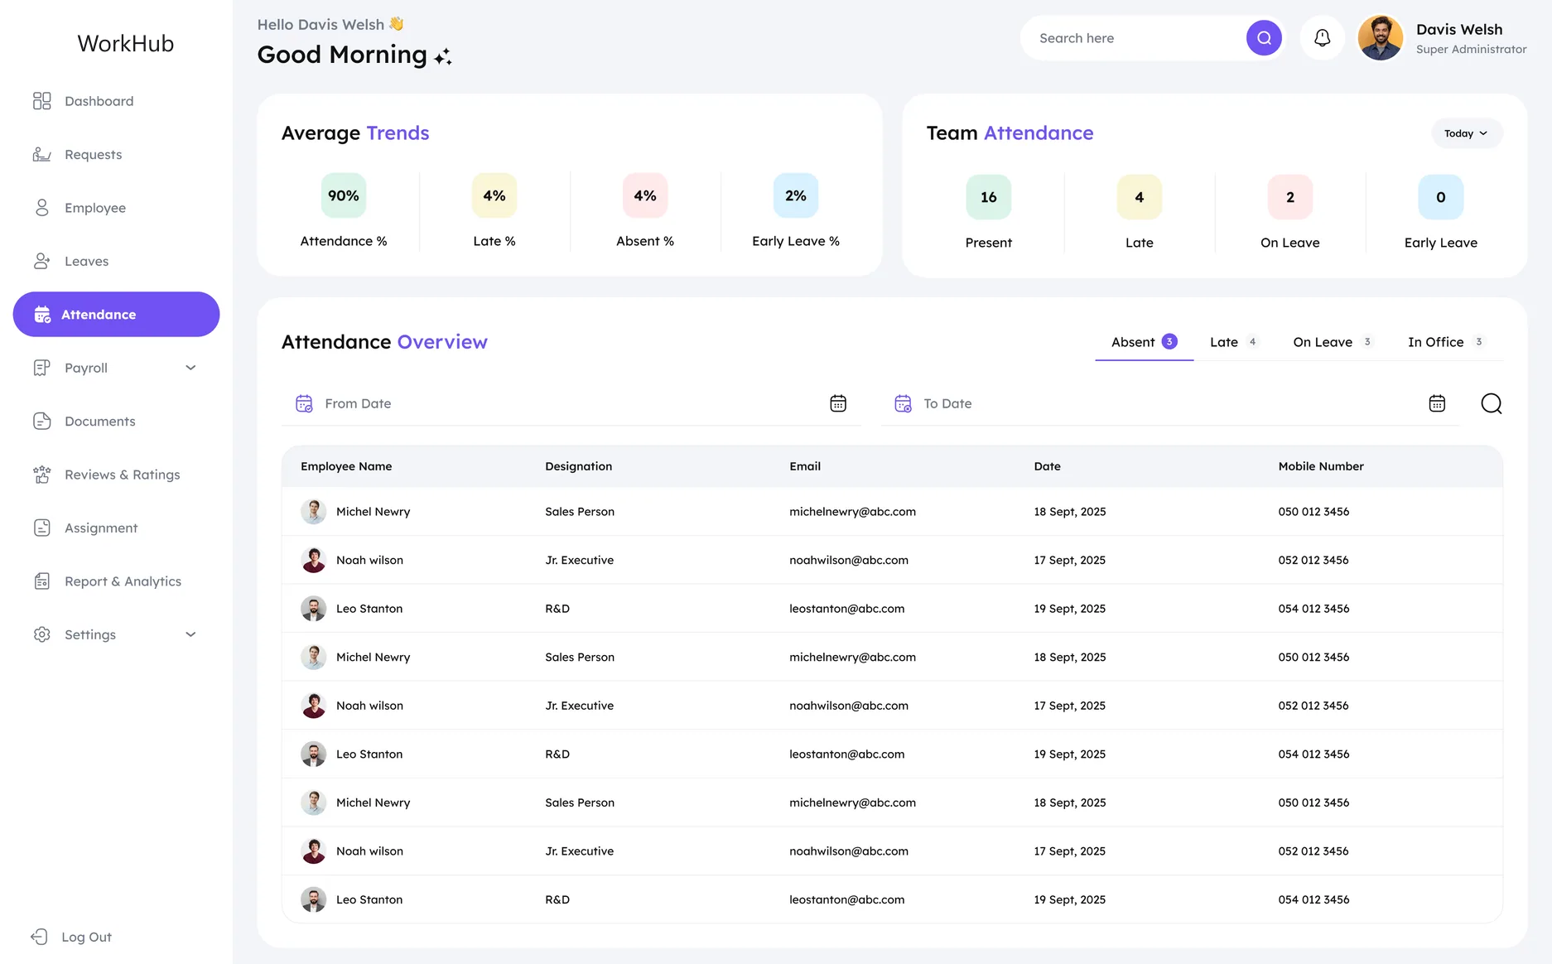This screenshot has width=1552, height=964.
Task: Switch to the Absent tab
Action: 1144,342
